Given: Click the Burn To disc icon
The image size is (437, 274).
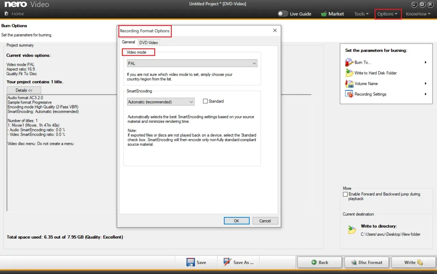Looking at the screenshot, I should pos(349,62).
